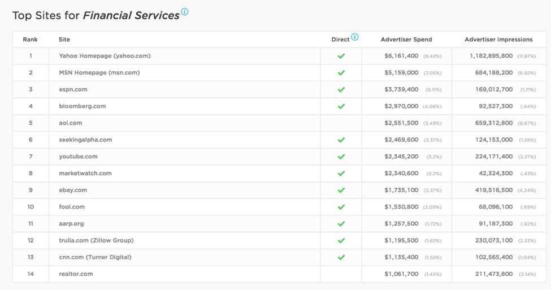Select the 659,312,800 impressions value
This screenshot has width=551, height=290.
click(494, 123)
